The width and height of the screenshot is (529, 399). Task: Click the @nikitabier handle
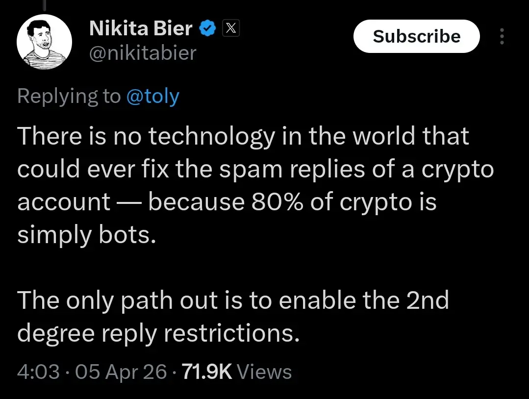coord(142,53)
